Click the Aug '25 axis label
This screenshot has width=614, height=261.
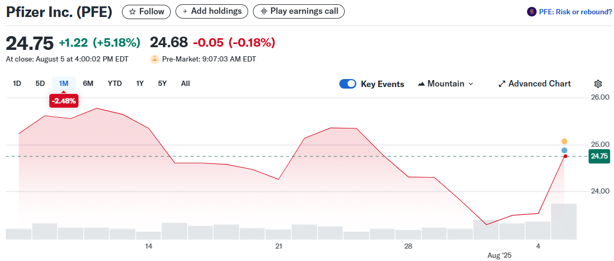tap(499, 255)
